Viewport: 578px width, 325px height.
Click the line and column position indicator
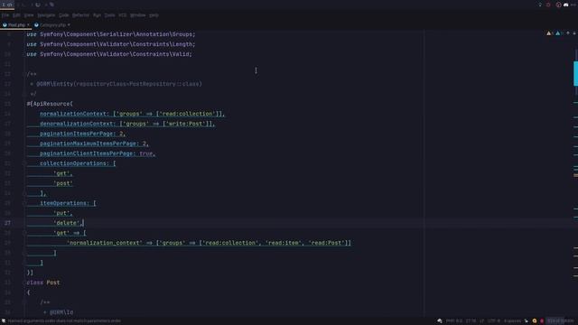click(471, 321)
